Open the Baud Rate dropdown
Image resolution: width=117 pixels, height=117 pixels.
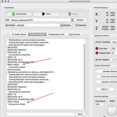click(x=61, y=25)
